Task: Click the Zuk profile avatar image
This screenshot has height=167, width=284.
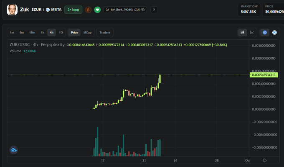Action: [x=12, y=10]
